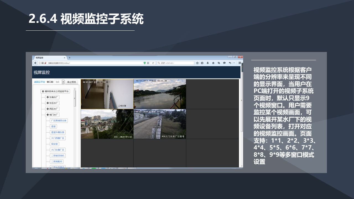This screenshot has height=199, width=354.
Task: Open the 3x3 window count dropdown
Action: [x=59, y=82]
